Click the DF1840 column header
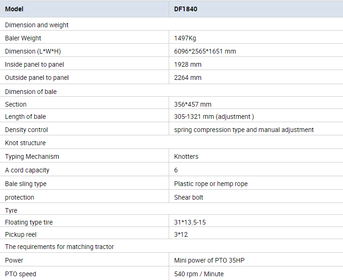 [186, 9]
